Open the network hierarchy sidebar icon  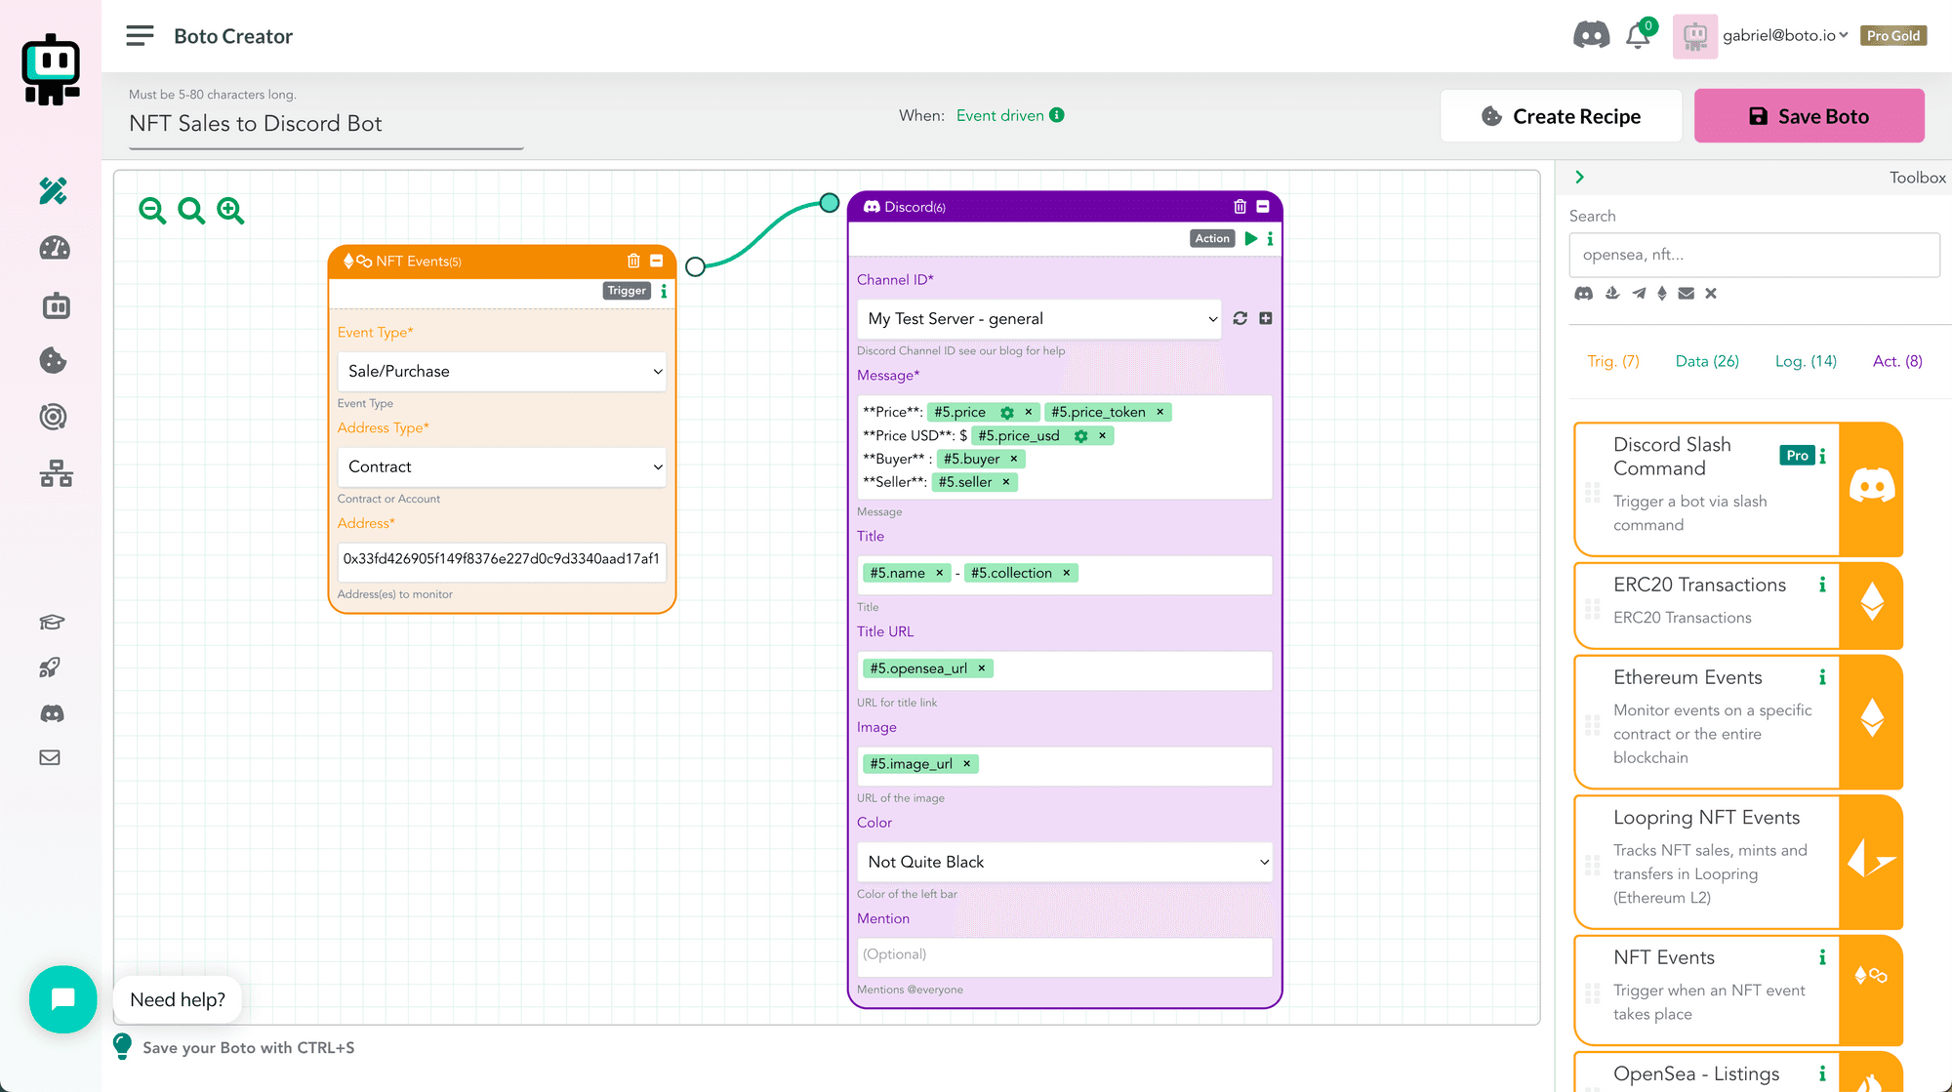click(56, 474)
